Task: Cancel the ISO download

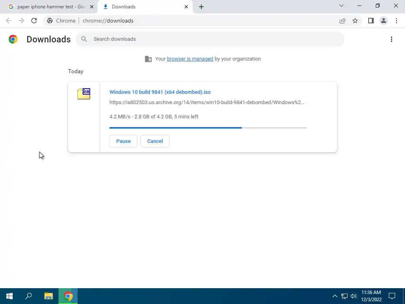Action: click(155, 141)
